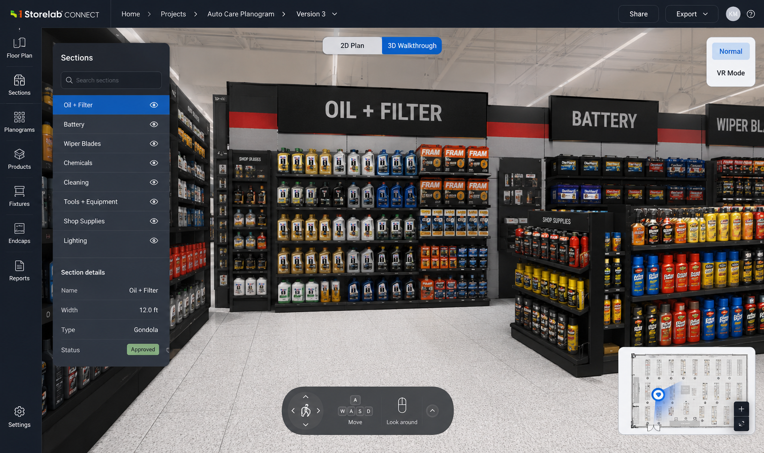Screen dimensions: 764x453
Task: Select the Battery section row
Action: pos(111,124)
